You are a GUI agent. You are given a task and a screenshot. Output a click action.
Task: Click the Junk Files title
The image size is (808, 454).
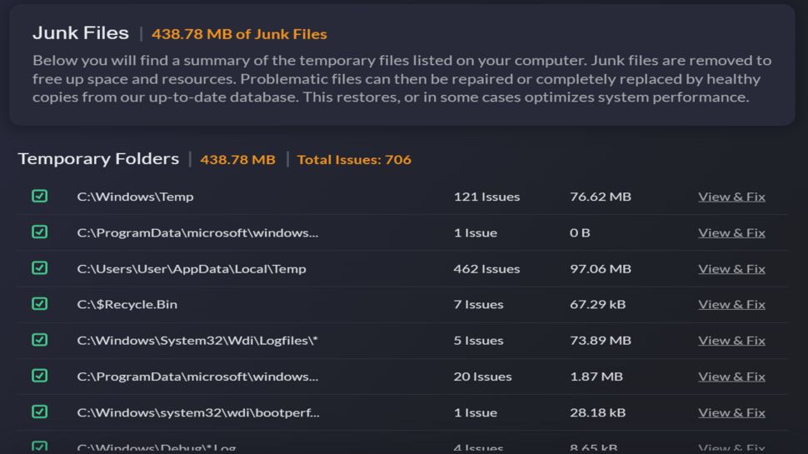[x=81, y=33]
